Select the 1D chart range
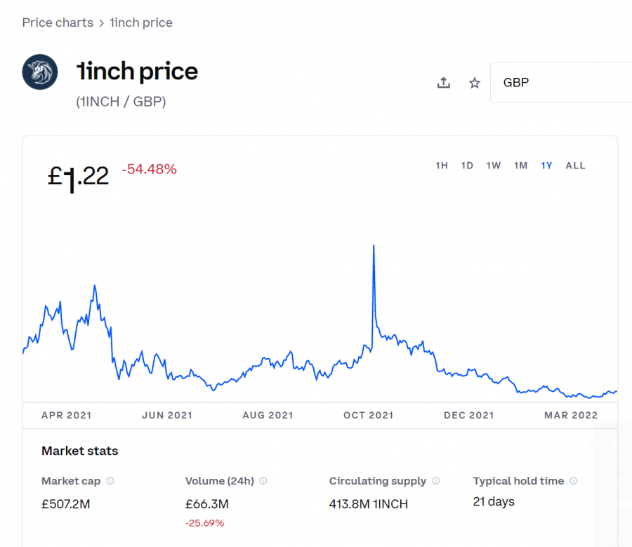Image resolution: width=632 pixels, height=547 pixels. (467, 165)
